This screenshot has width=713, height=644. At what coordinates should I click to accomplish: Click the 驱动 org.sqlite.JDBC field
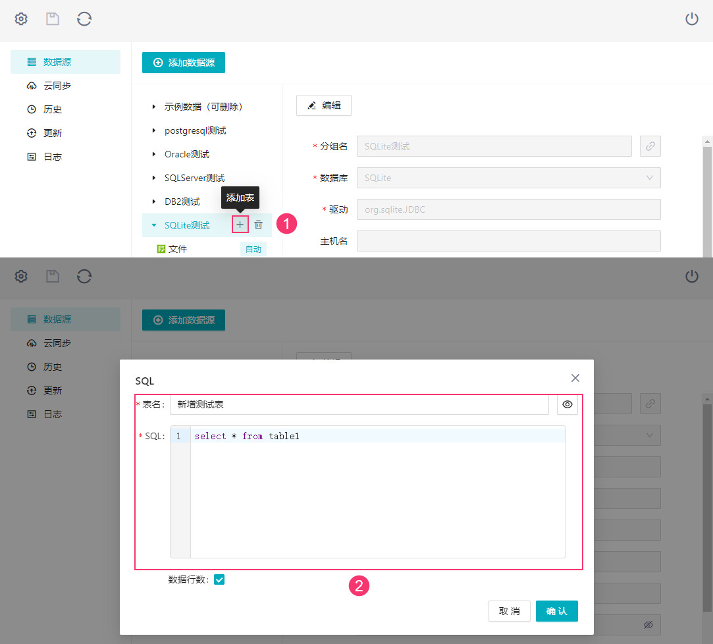pyautogui.click(x=509, y=209)
